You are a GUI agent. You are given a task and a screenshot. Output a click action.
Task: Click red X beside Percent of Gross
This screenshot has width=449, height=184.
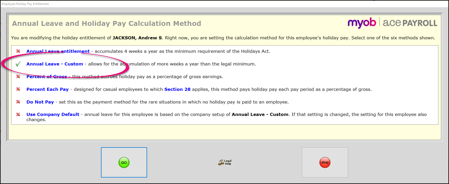18,77
